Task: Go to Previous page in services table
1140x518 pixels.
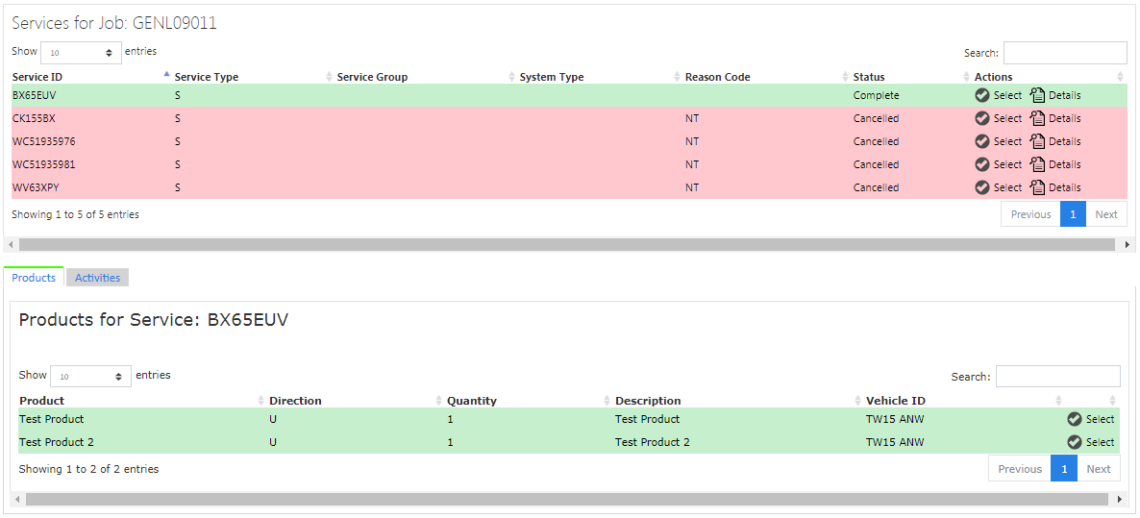Action: click(x=1030, y=214)
